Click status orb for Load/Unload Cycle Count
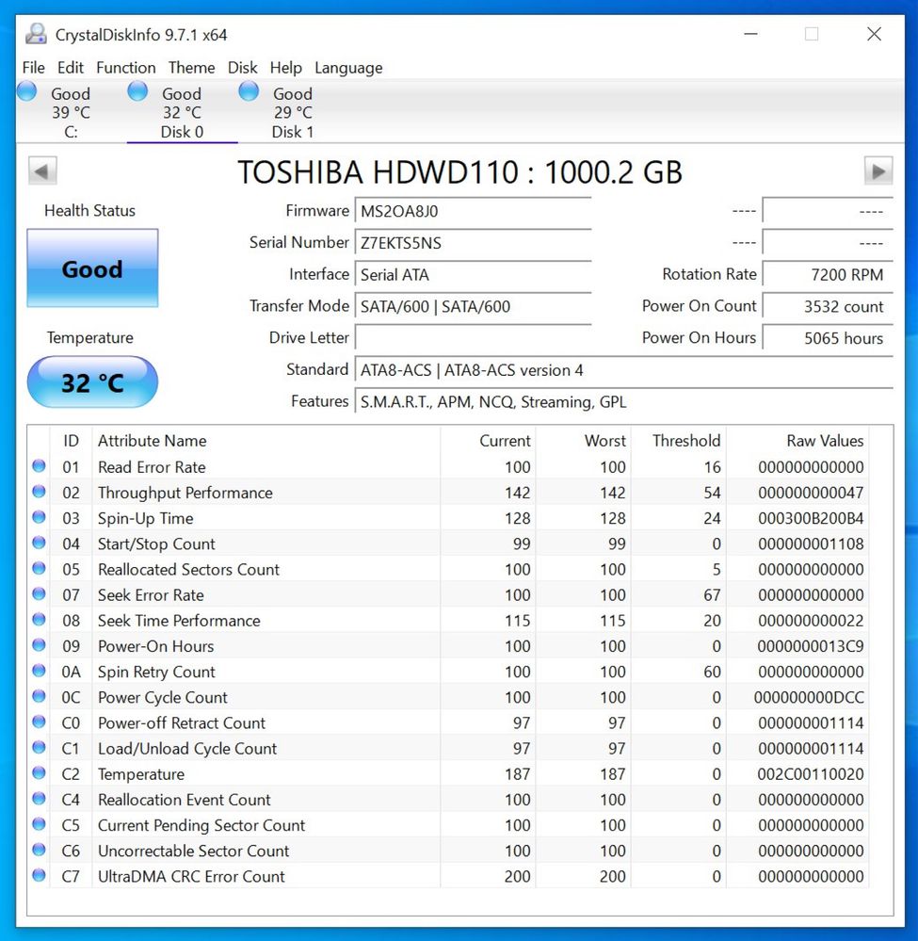 pyautogui.click(x=39, y=747)
